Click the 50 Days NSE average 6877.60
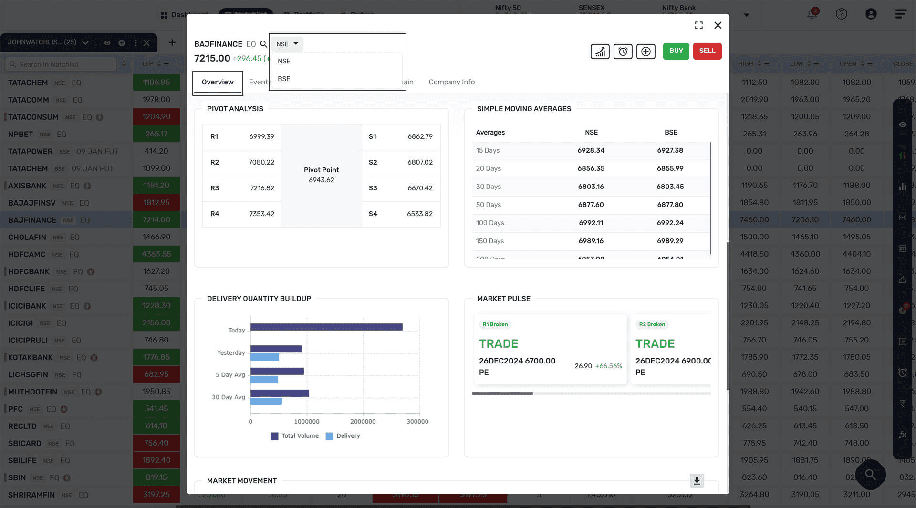Image resolution: width=916 pixels, height=508 pixels. click(591, 205)
